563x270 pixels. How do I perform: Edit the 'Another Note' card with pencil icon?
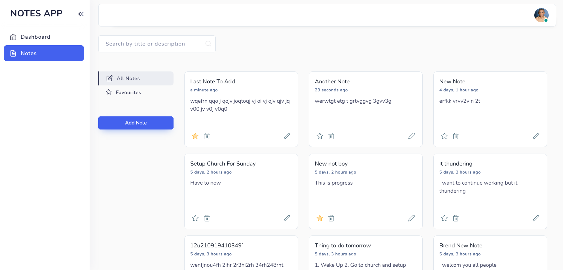coord(411,136)
